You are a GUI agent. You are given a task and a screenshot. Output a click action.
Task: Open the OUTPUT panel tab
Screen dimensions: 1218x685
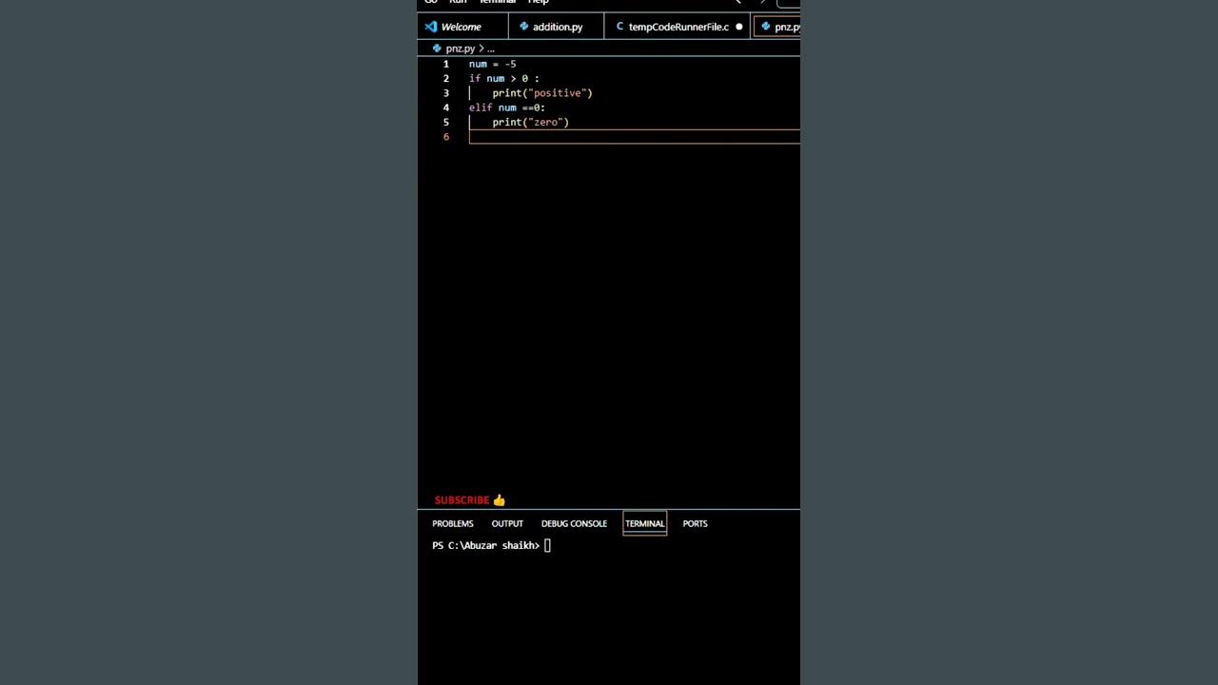point(507,523)
